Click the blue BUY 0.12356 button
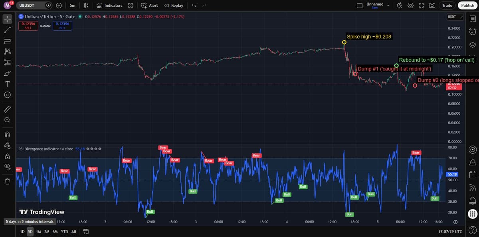 pos(62,25)
